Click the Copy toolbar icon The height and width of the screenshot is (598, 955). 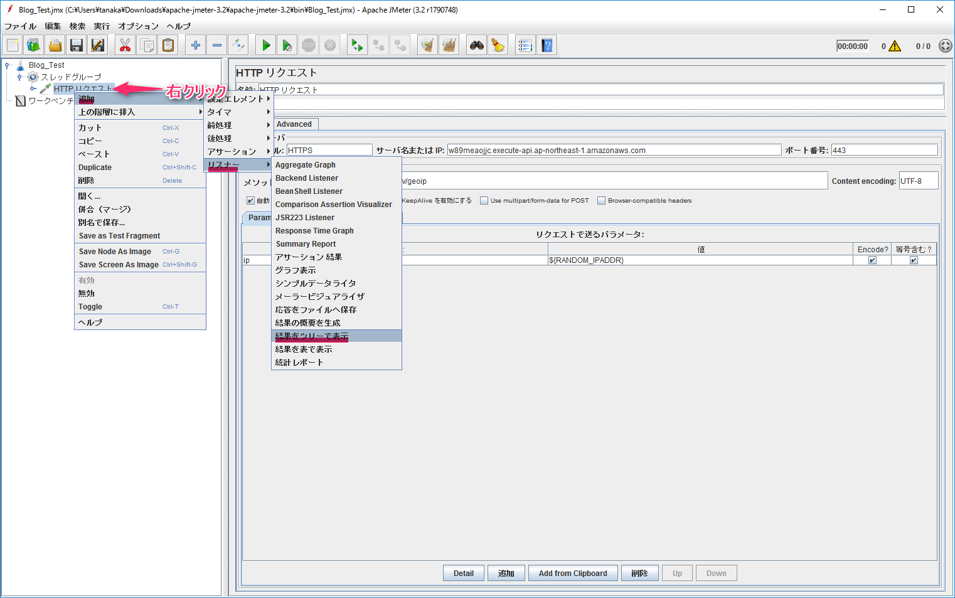(x=147, y=45)
